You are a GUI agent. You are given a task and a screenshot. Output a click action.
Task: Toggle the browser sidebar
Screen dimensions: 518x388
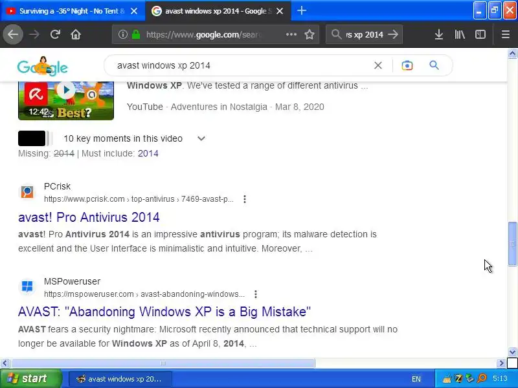480,34
